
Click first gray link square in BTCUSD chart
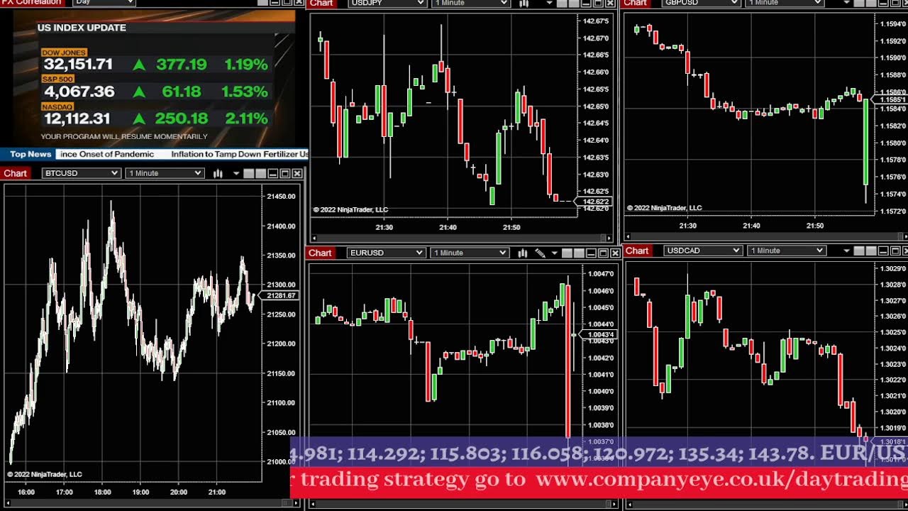(x=249, y=173)
